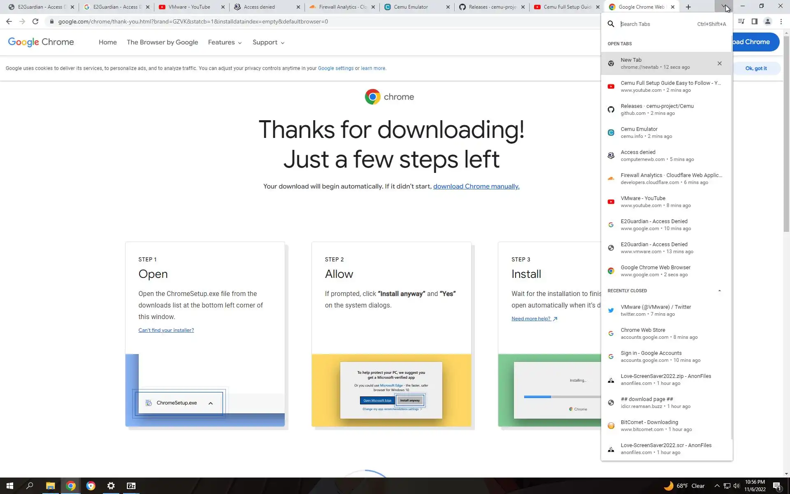This screenshot has height=494, width=790.
Task: Click the Can't find your installer link
Action: click(x=166, y=330)
